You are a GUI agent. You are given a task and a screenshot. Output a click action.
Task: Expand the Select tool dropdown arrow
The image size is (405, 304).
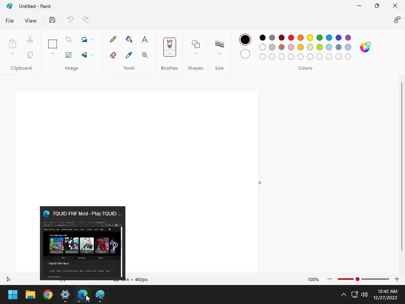pos(53,53)
